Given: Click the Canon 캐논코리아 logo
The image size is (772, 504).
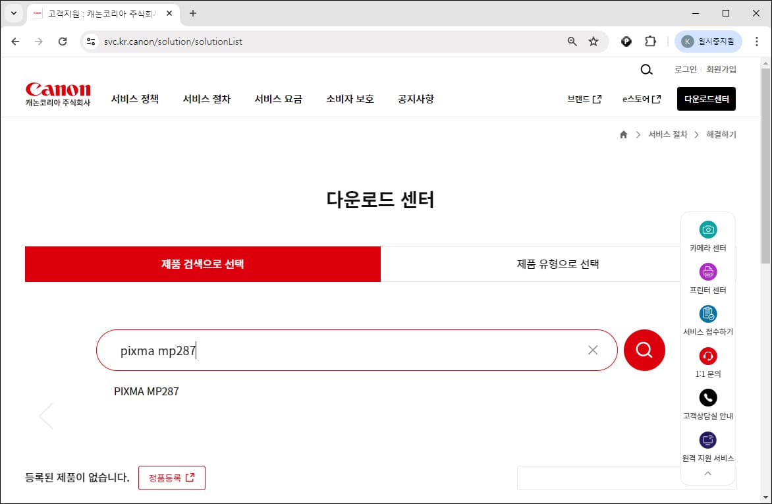Looking at the screenshot, I should [58, 92].
